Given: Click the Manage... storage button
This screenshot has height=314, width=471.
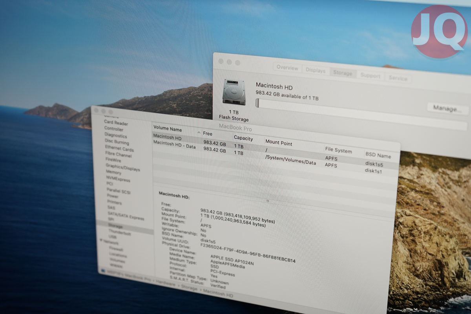Looking at the screenshot, I should [447, 108].
